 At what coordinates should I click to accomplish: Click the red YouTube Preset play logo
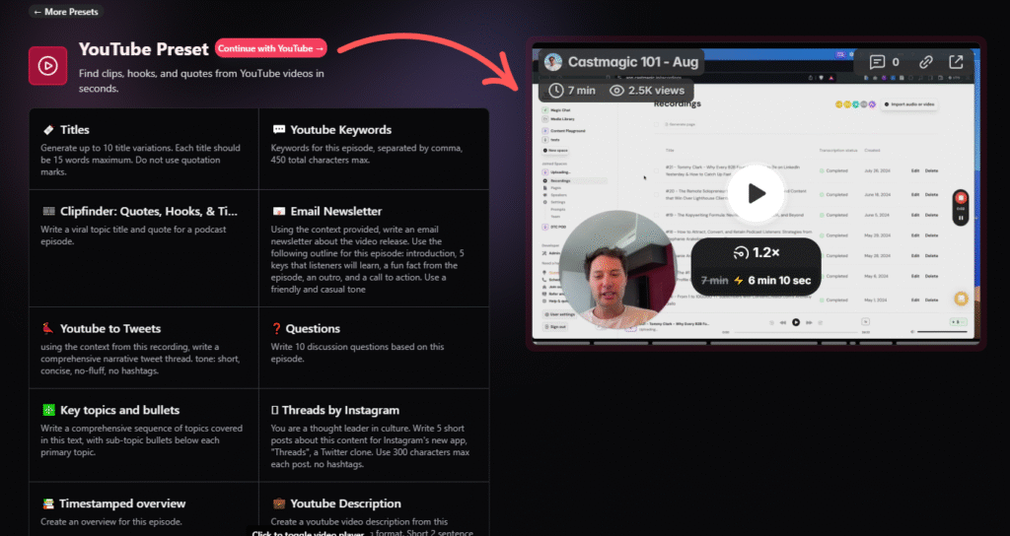[47, 66]
